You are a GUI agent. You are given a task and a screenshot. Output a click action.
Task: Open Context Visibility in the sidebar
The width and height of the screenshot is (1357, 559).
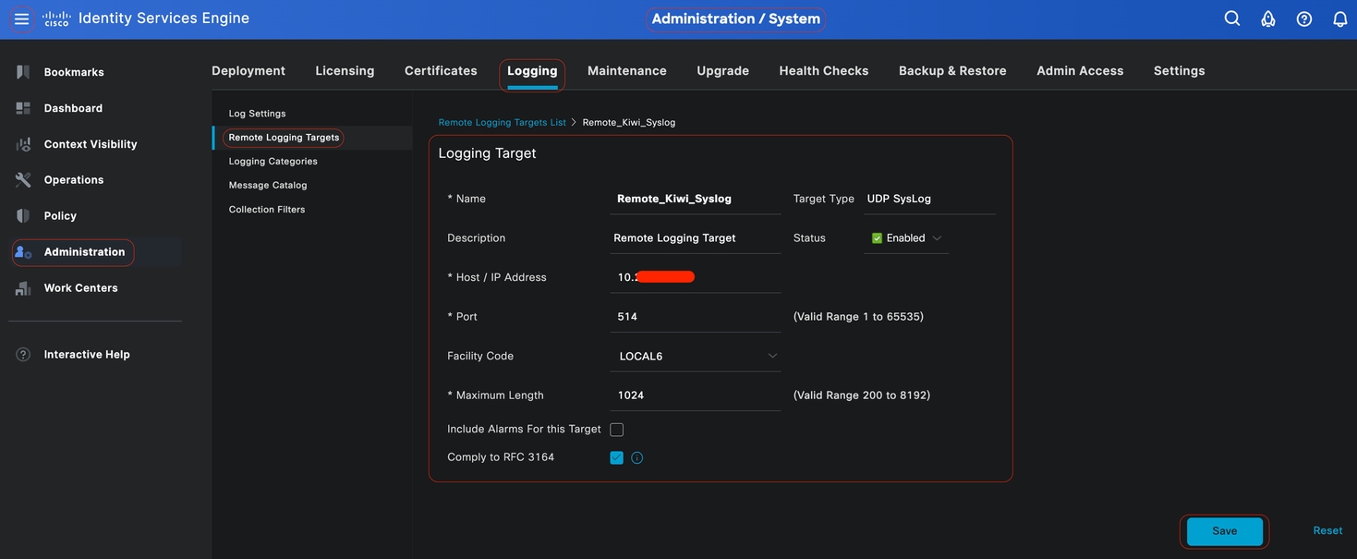91,144
